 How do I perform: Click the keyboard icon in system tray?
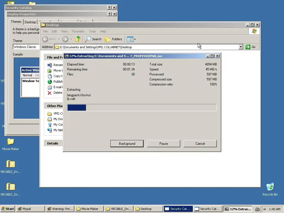257,209
